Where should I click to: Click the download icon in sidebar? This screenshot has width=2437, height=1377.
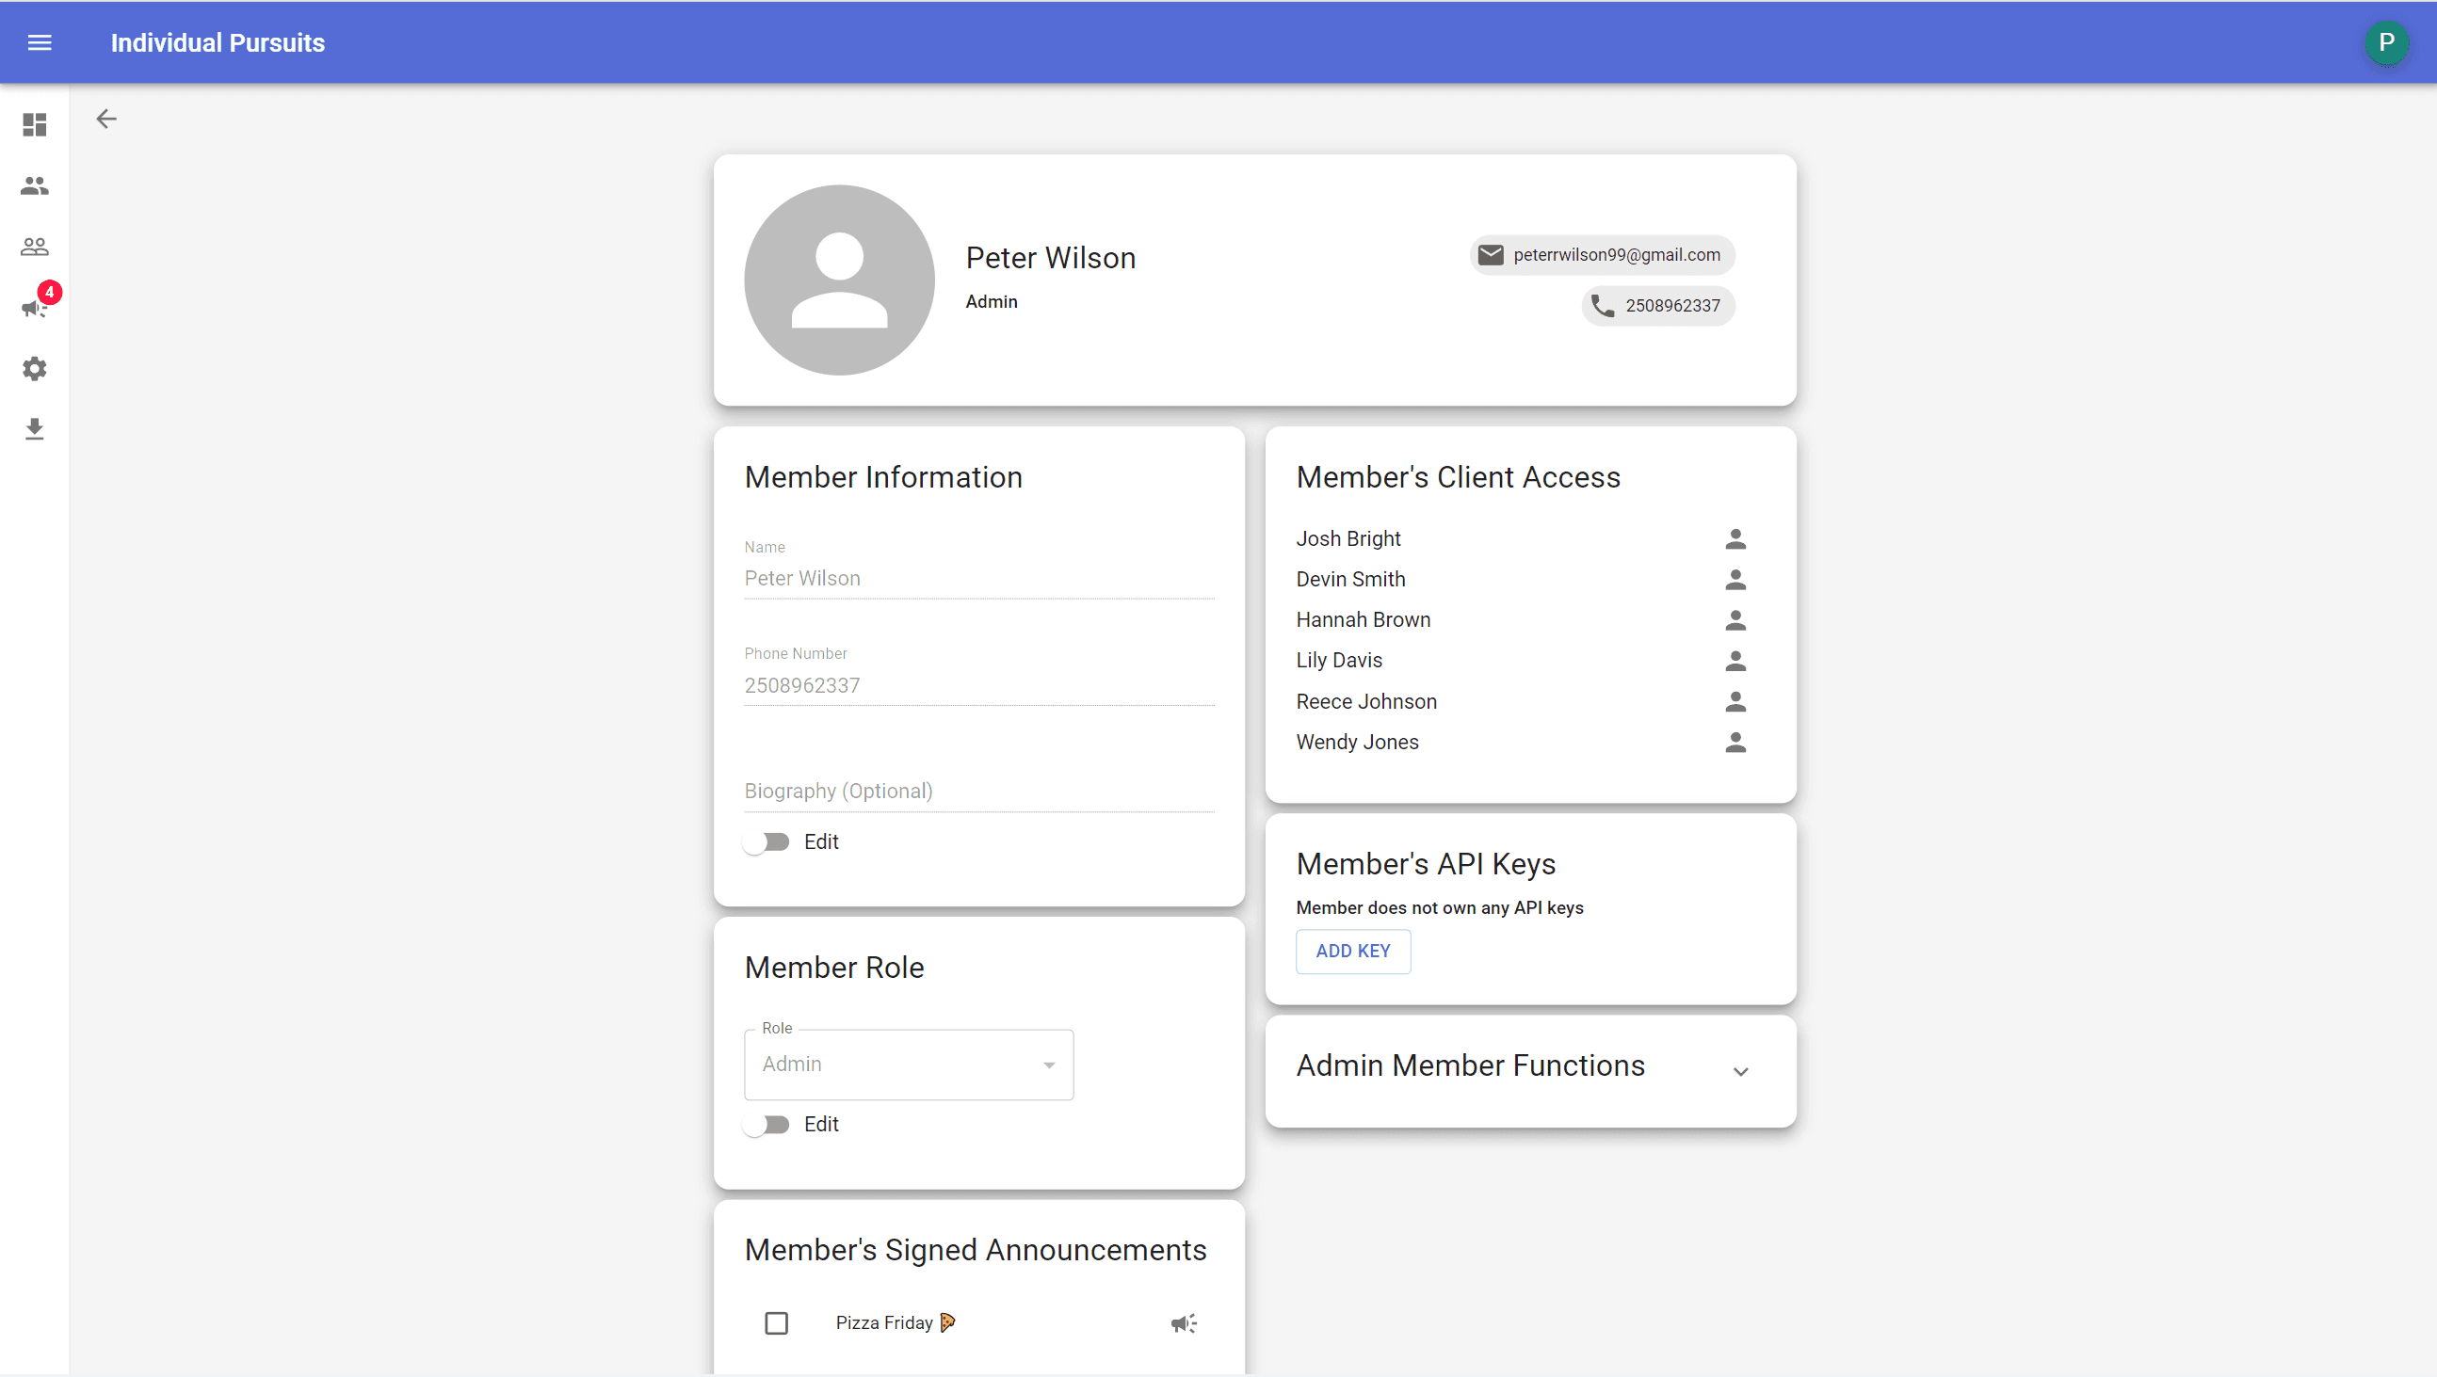point(35,429)
